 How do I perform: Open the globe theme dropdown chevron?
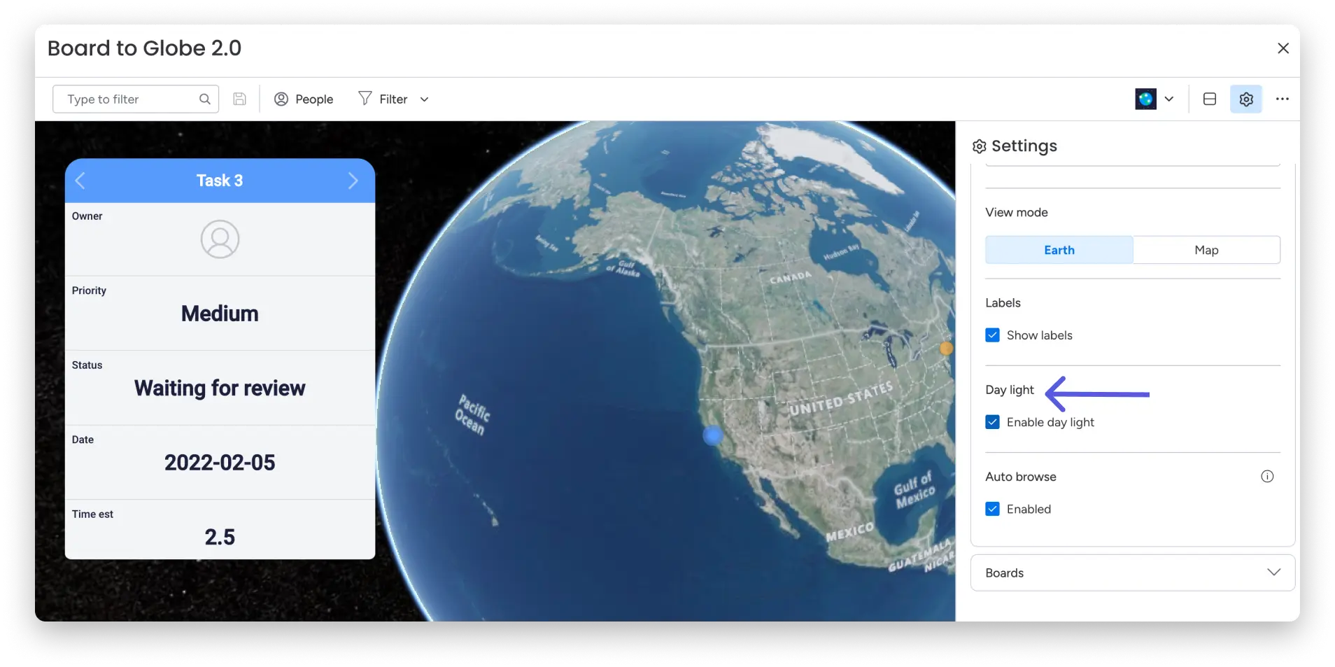click(1169, 99)
